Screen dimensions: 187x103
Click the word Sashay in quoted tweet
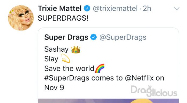(56, 49)
